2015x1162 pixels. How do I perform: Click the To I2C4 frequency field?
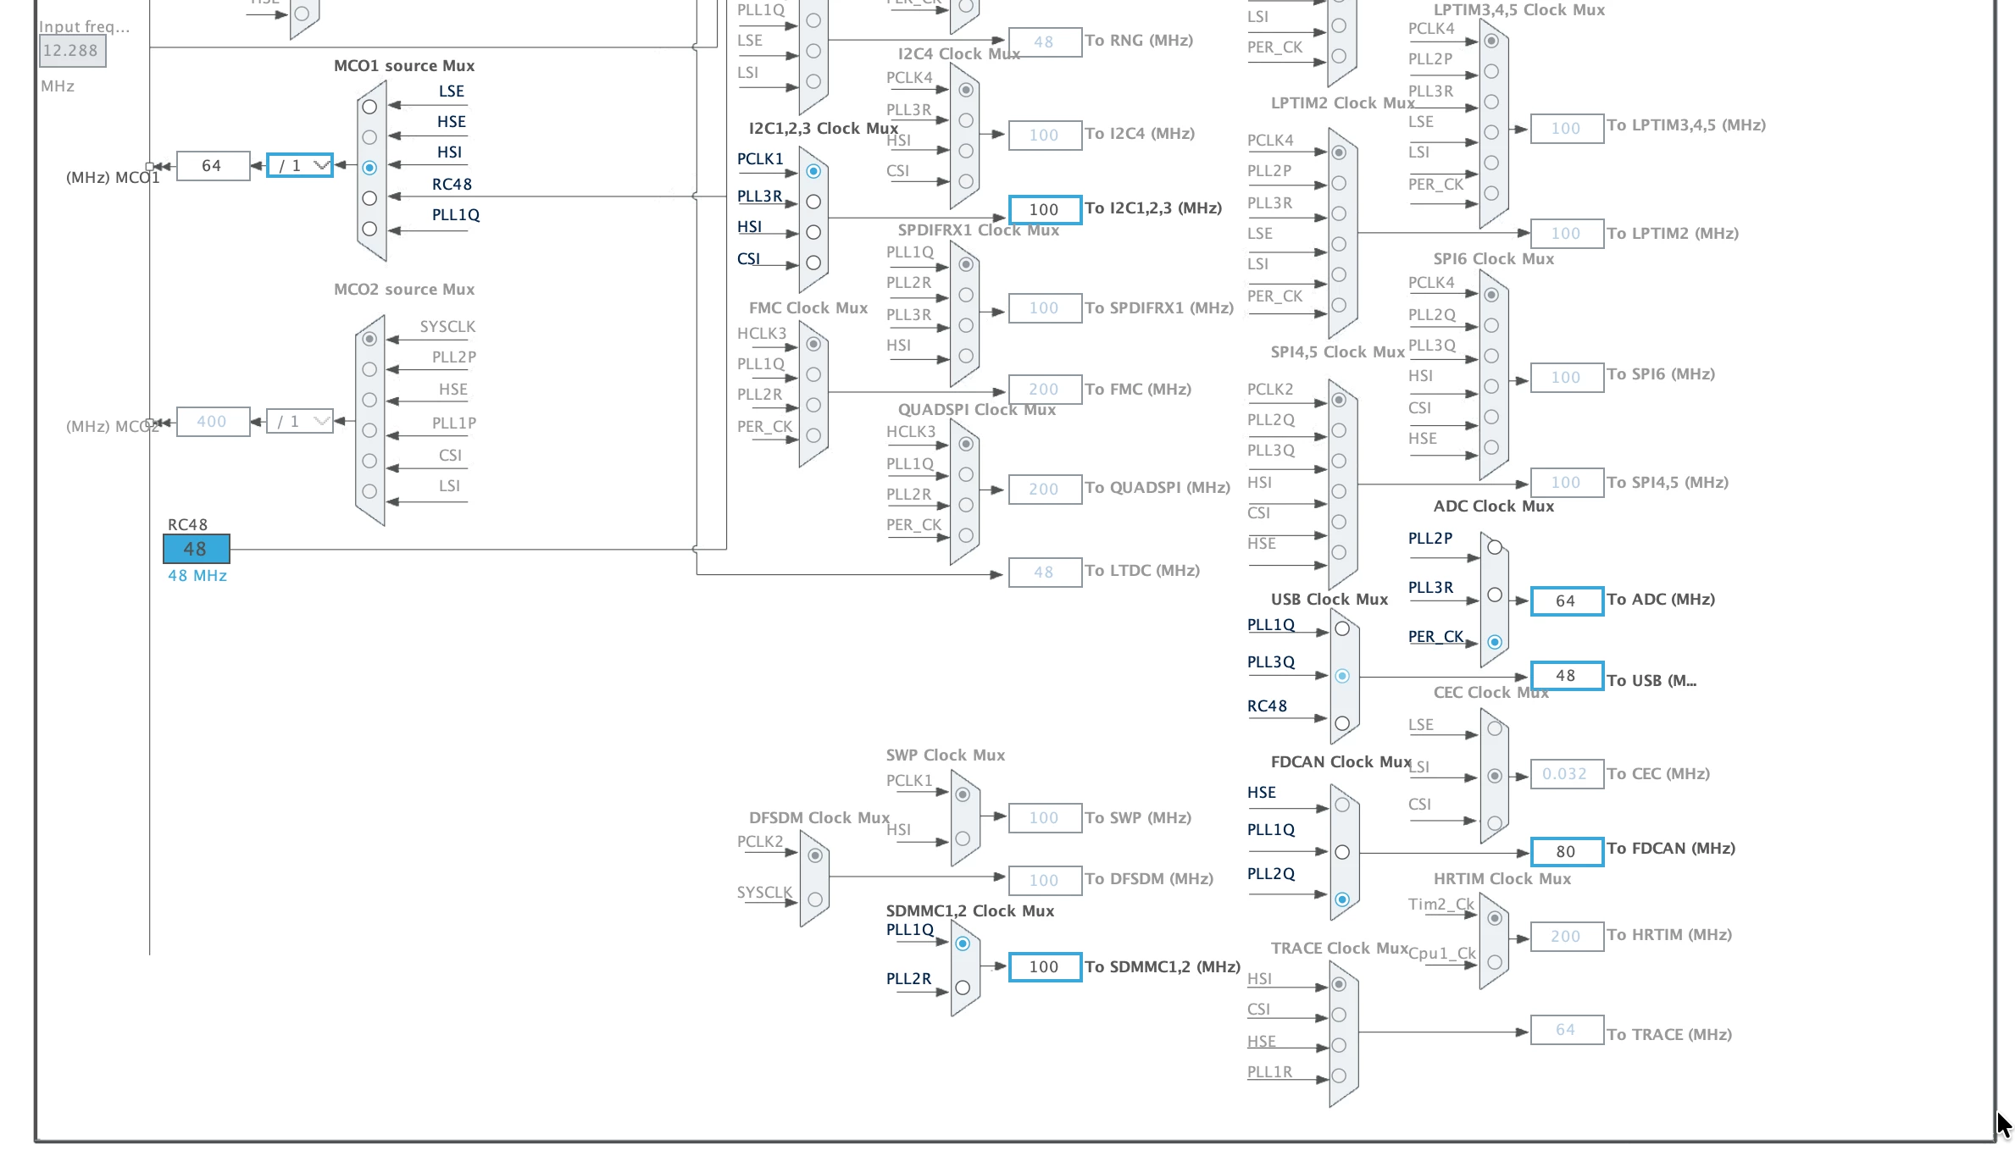(1045, 135)
